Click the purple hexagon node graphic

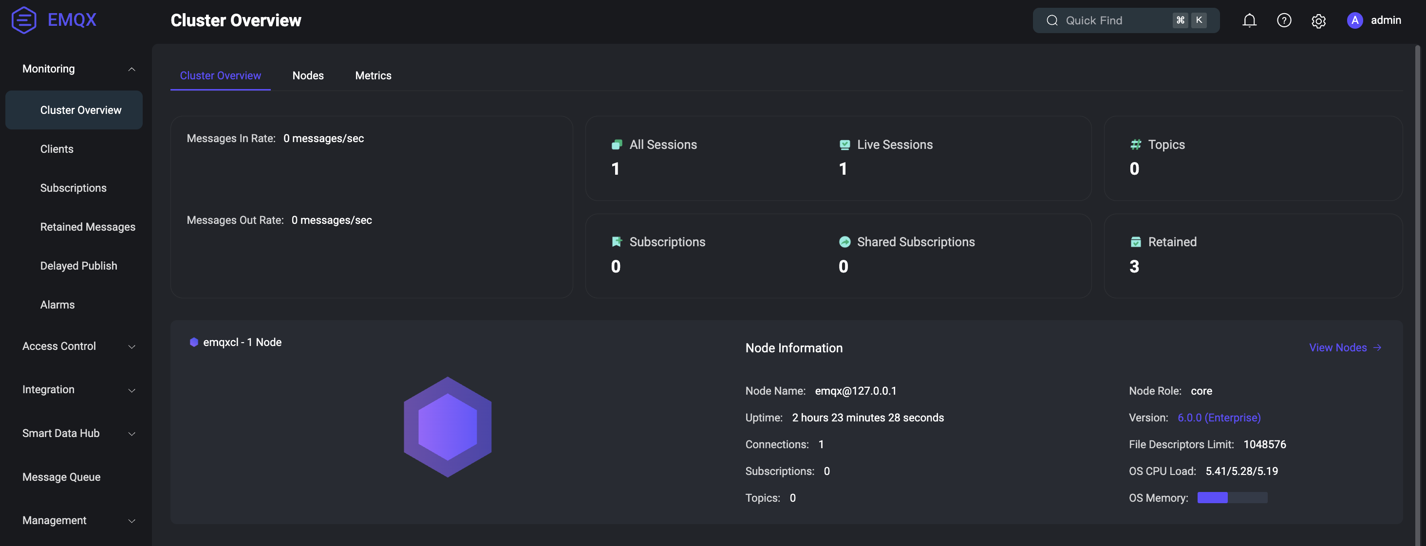pos(447,426)
